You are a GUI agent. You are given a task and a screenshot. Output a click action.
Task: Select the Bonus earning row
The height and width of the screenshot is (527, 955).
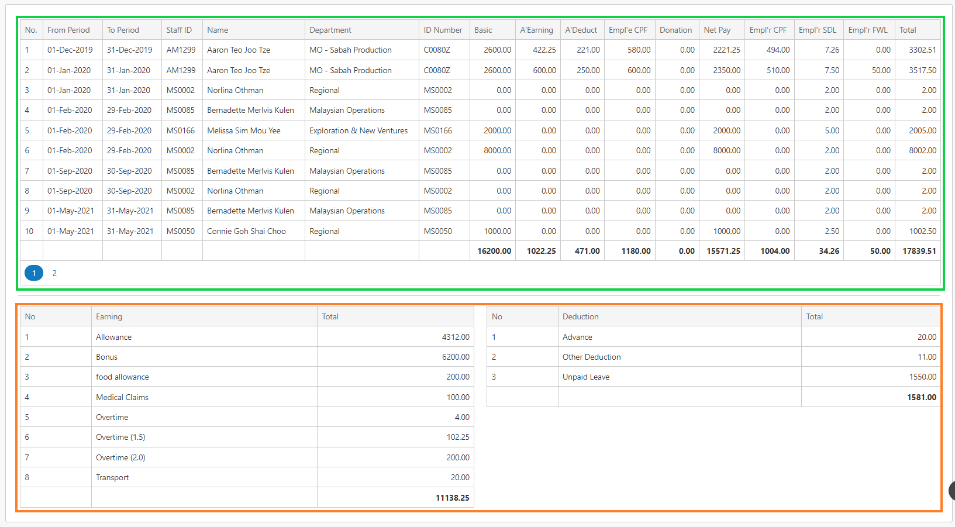point(247,357)
